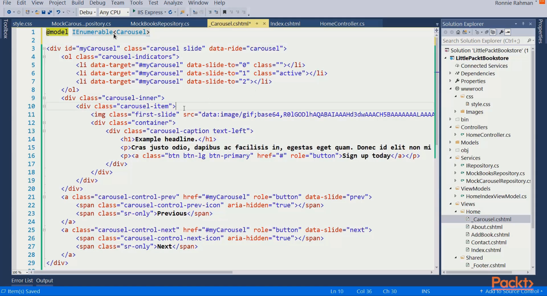Open the File menu

click(x=7, y=3)
